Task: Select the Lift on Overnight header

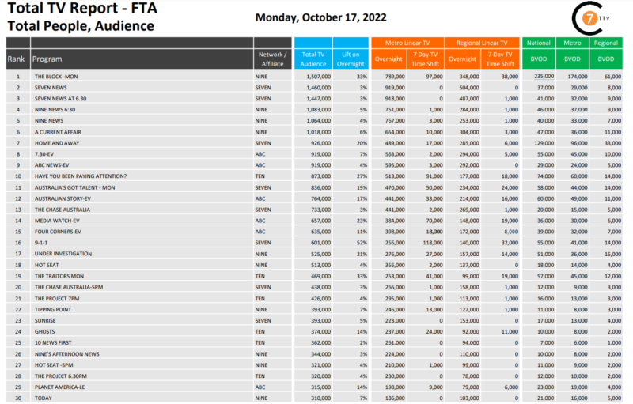Action: 351,59
